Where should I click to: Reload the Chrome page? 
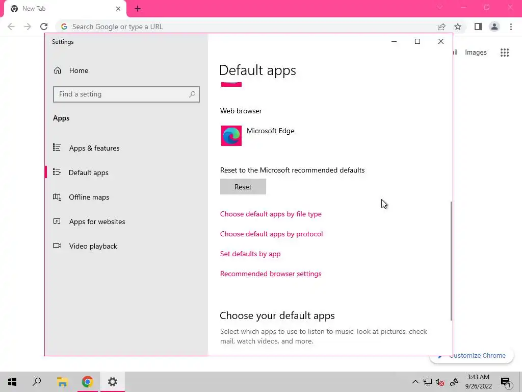(44, 27)
